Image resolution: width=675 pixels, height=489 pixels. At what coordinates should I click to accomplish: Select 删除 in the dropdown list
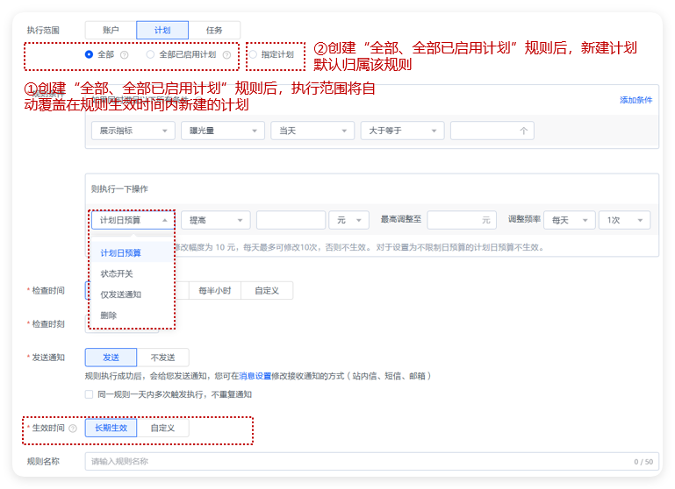(132, 315)
